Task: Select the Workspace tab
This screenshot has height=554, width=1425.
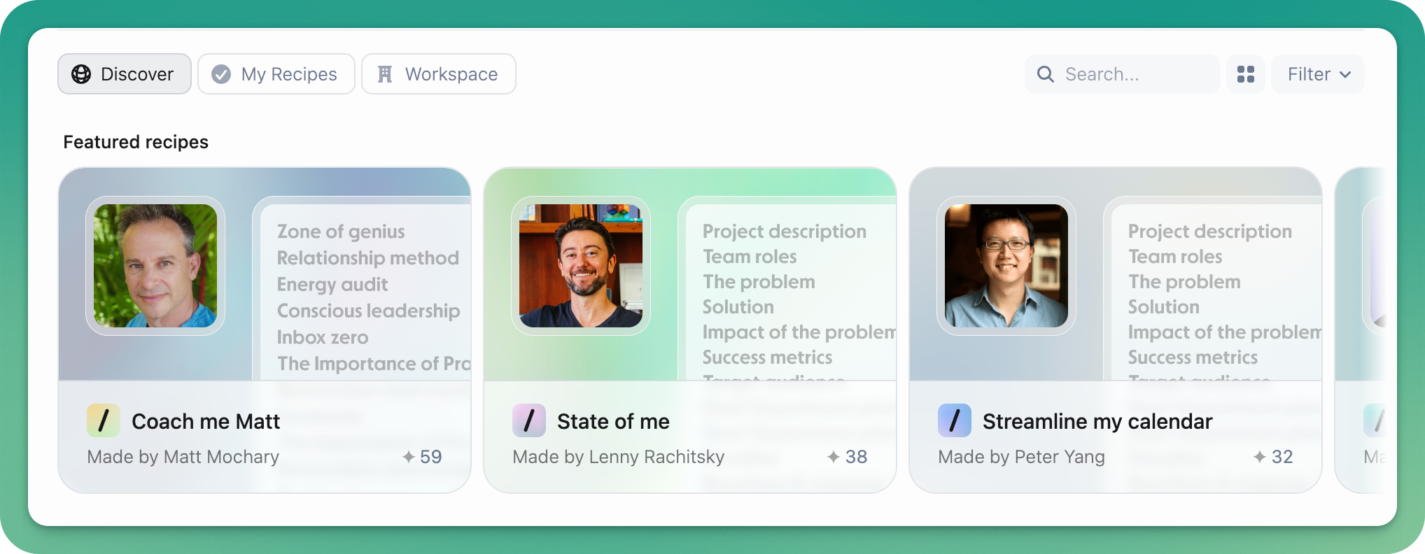Action: pyautogui.click(x=439, y=74)
